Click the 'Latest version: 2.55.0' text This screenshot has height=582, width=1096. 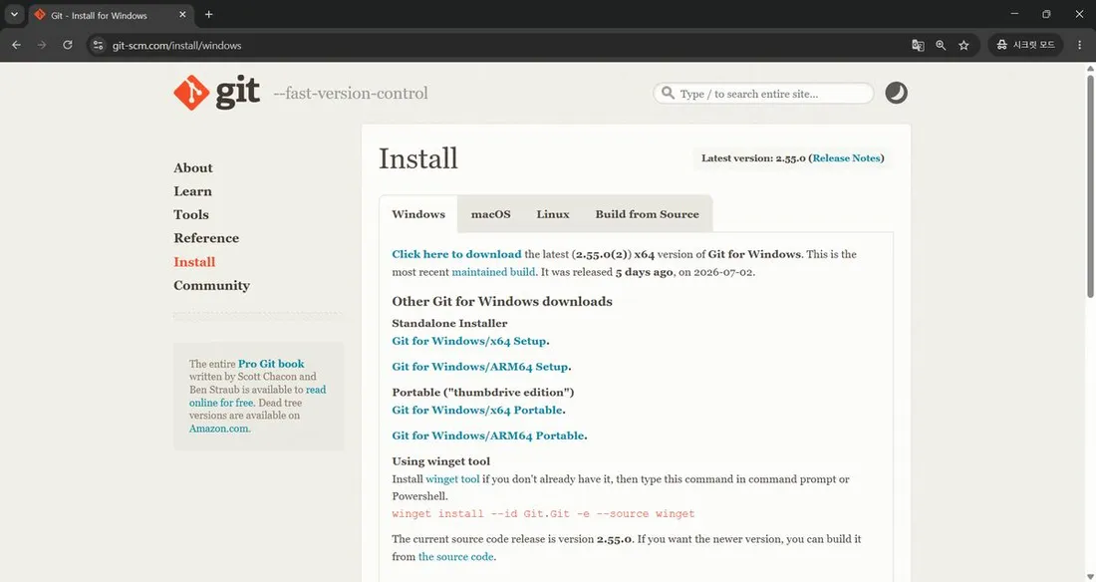(x=753, y=158)
